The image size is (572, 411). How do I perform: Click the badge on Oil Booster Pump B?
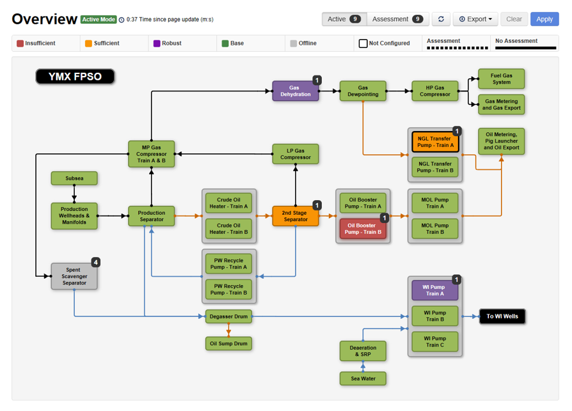coord(385,218)
